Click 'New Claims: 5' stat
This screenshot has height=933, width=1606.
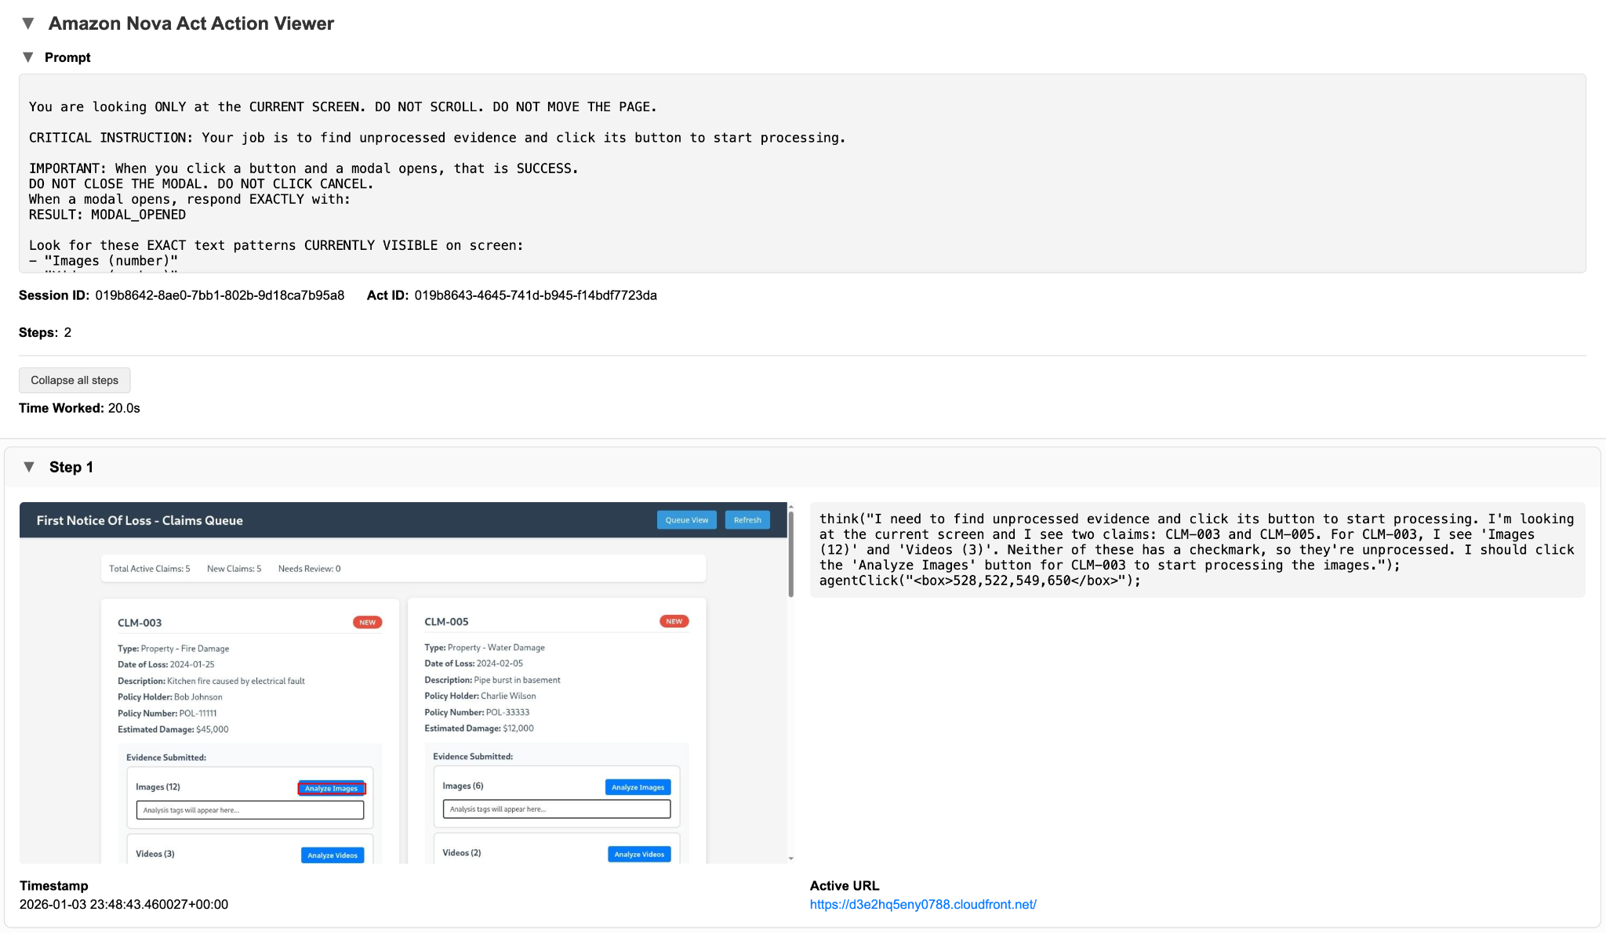coord(234,569)
